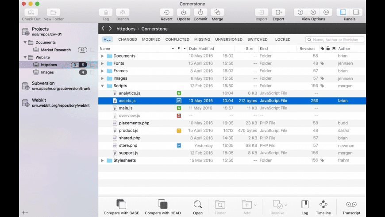
Task: Toggle the left sidebar panel button
Action: (x=343, y=12)
